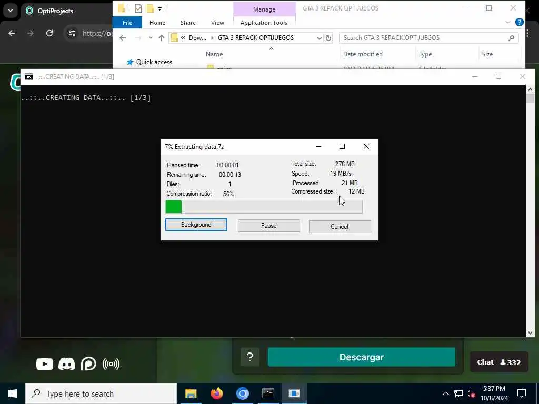Open the Patreon page icon

pyautogui.click(x=88, y=364)
